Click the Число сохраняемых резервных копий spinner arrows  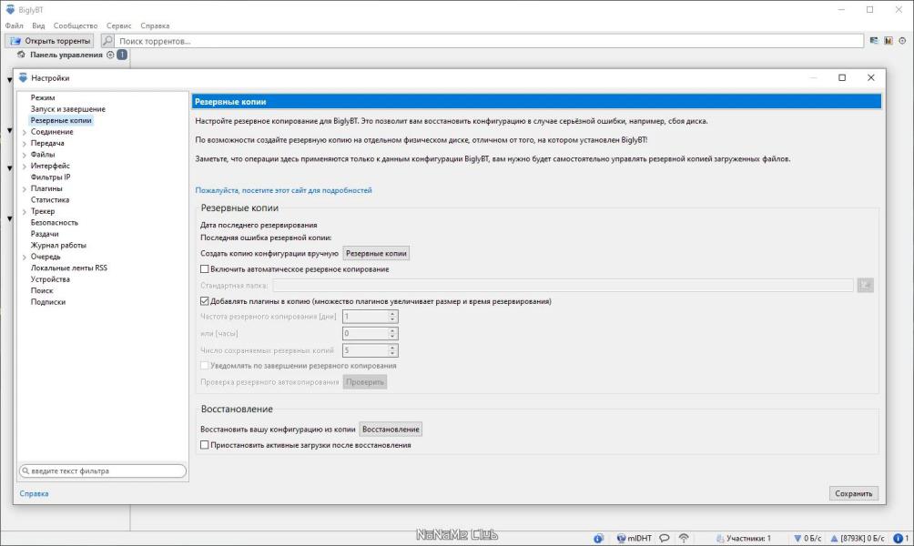pos(393,350)
